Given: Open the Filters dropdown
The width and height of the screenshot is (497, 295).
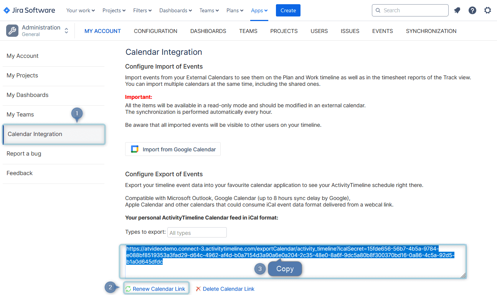Looking at the screenshot, I should coord(142,10).
